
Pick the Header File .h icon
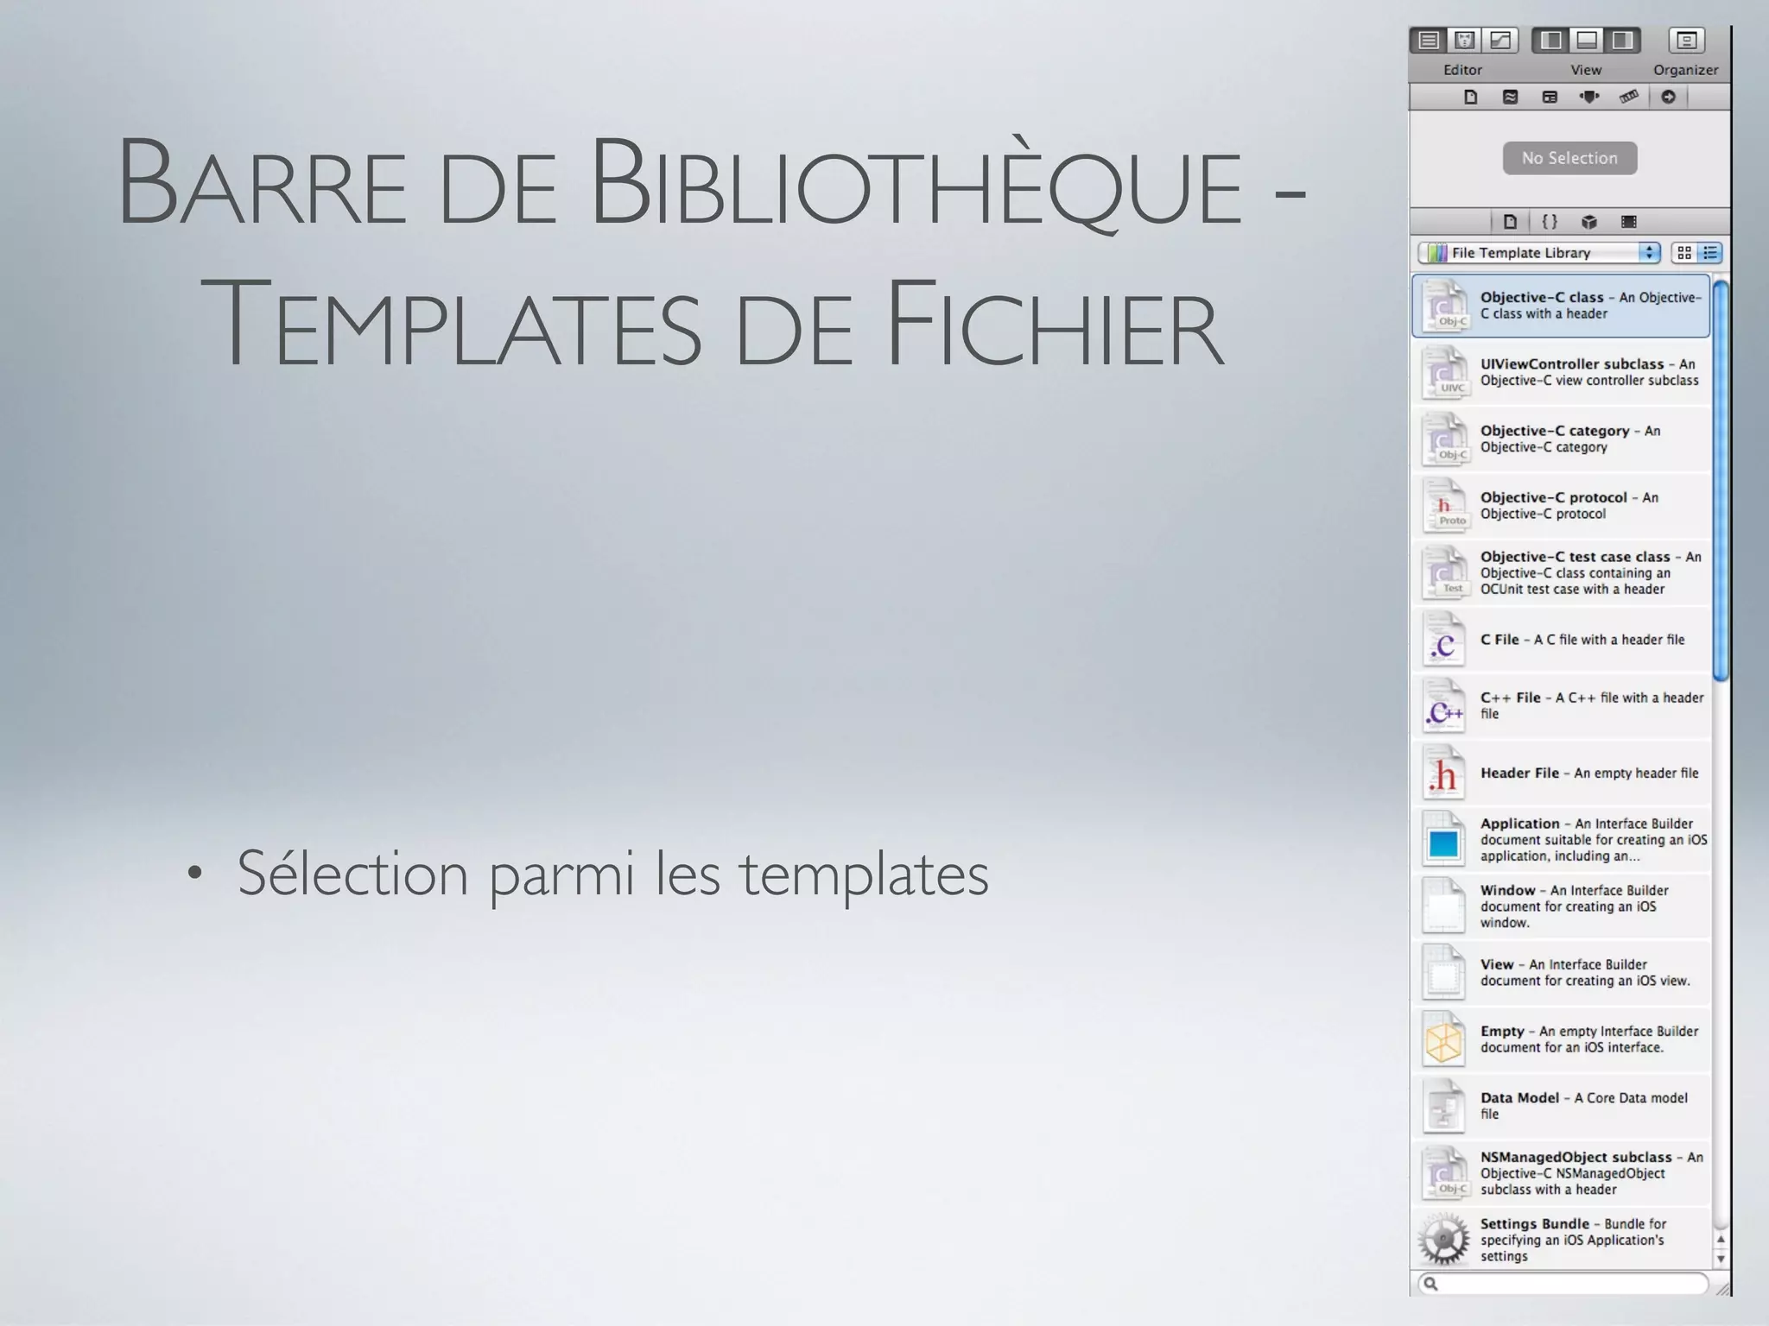[x=1443, y=773]
